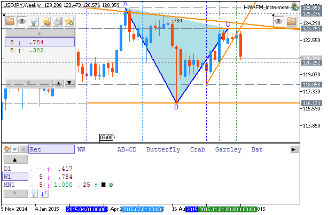
Task: Click the gray left-arrow before Ret tab
Action: click(23, 149)
